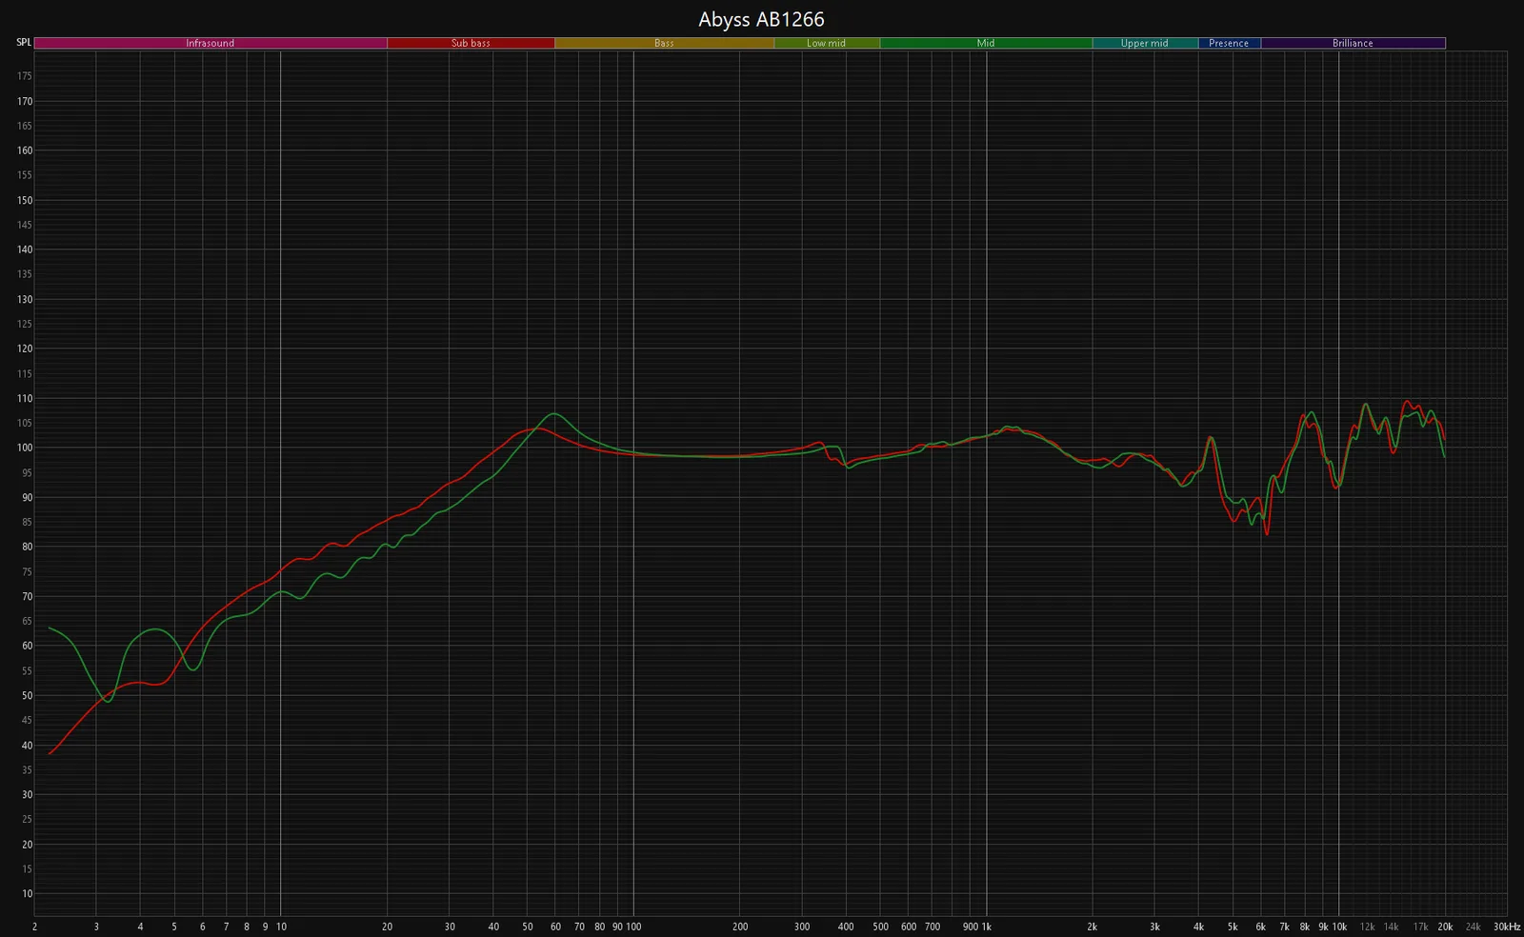The width and height of the screenshot is (1524, 937).
Task: Click the Presence band header
Action: (1229, 43)
